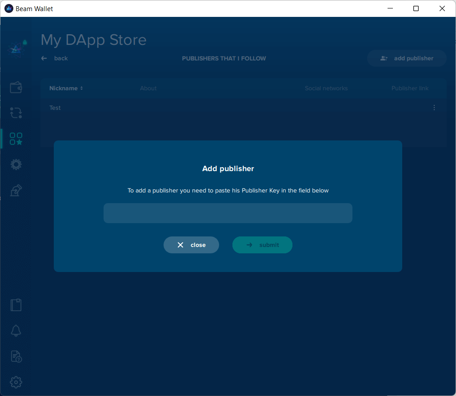The width and height of the screenshot is (456, 396).
Task: Open Notifications bell icon
Action: click(16, 331)
